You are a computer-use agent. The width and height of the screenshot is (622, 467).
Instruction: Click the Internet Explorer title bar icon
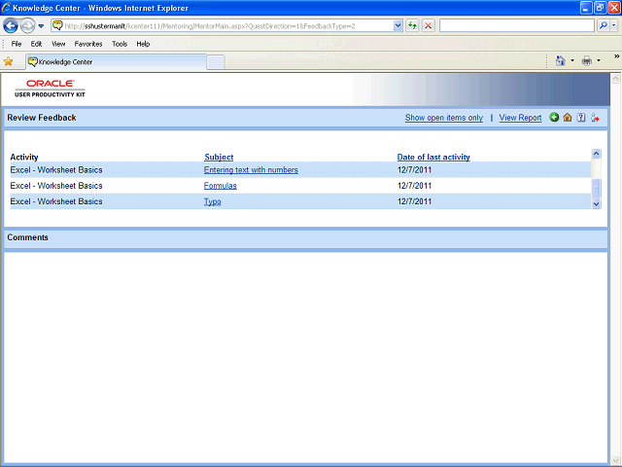6,8
